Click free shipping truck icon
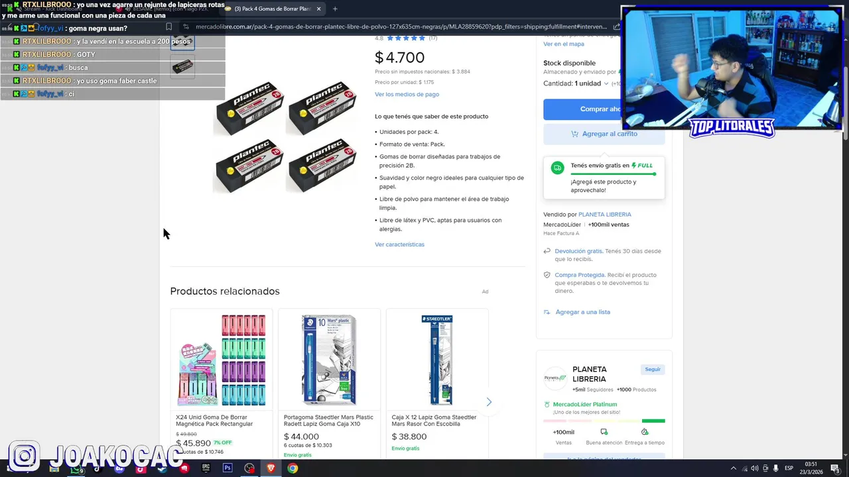849x477 pixels. coord(557,168)
